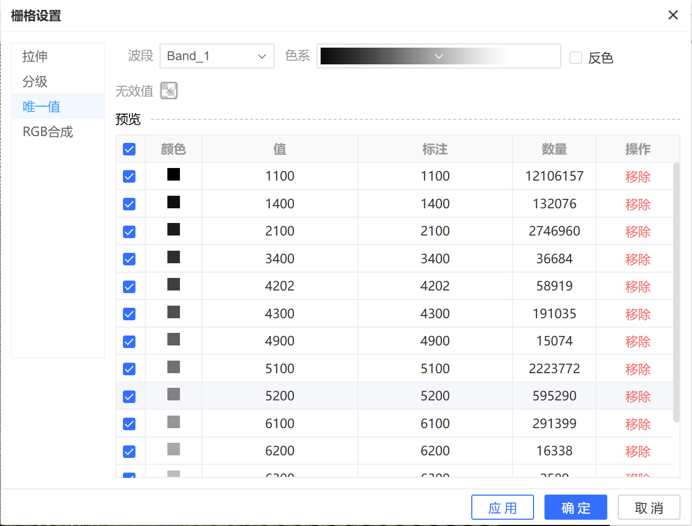Toggle the select-all checkbox in table header
Viewport: 692px width, 526px height.
[x=129, y=149]
